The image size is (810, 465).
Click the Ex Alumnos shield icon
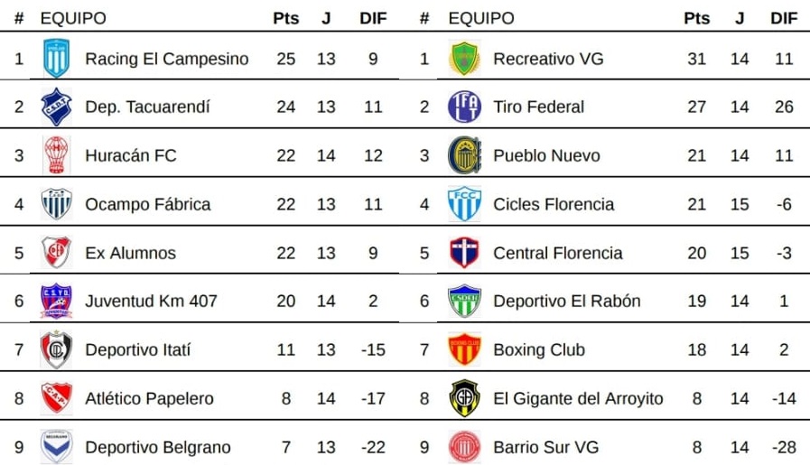(57, 253)
